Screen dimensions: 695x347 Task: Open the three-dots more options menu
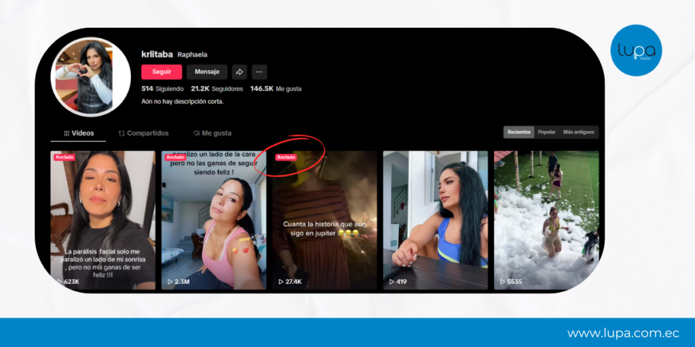pyautogui.click(x=259, y=72)
